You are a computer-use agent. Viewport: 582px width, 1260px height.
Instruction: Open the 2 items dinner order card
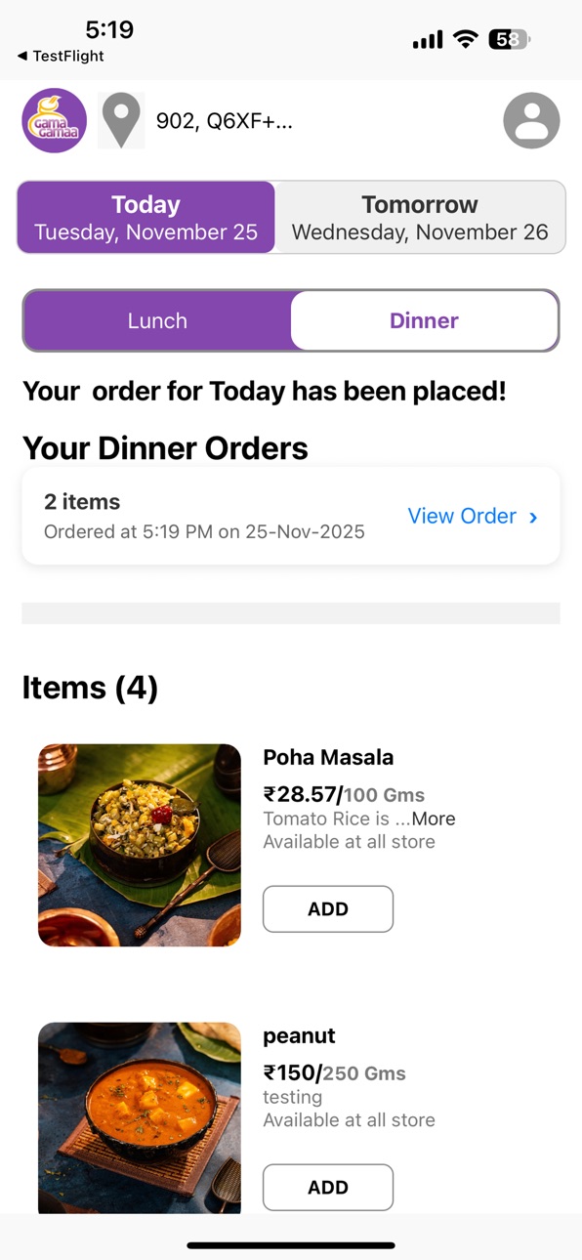click(x=291, y=516)
